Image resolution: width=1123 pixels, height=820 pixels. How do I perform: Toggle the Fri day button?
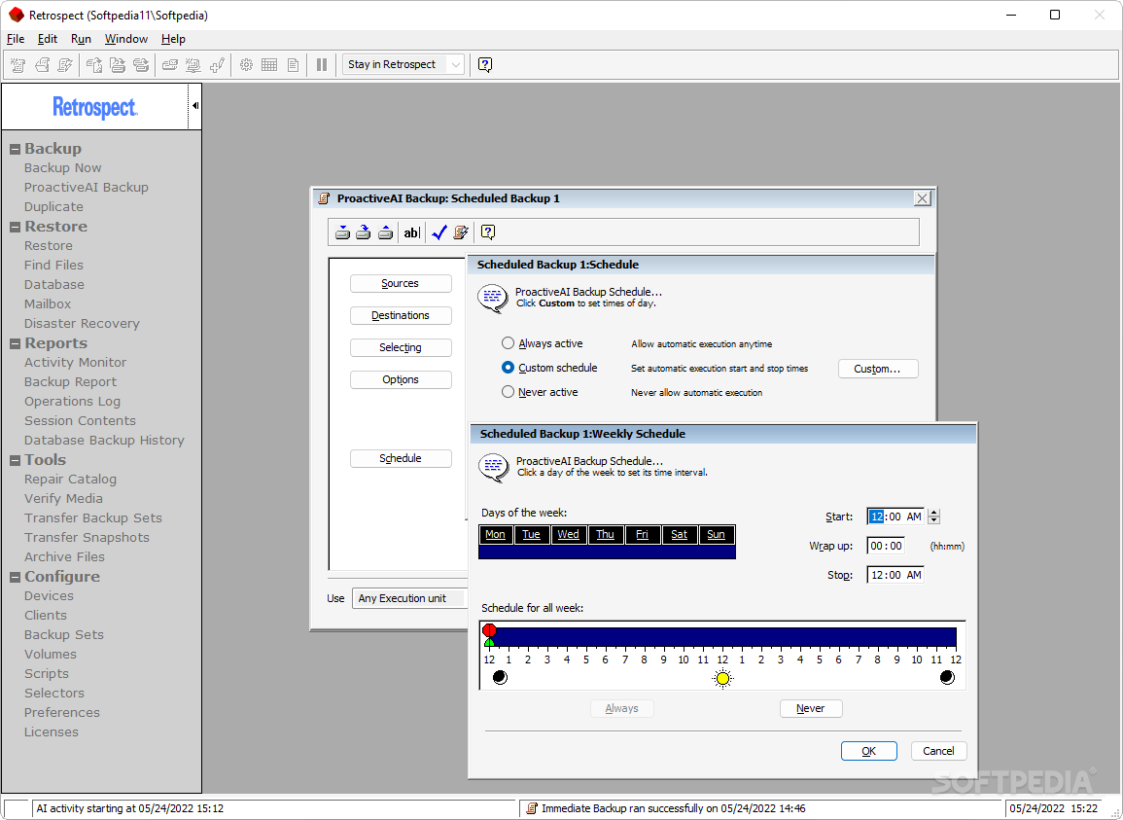643,535
